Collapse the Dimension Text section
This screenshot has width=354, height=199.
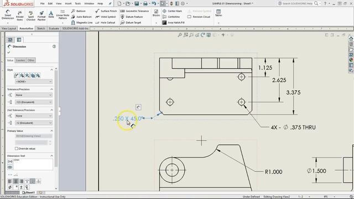(51, 156)
